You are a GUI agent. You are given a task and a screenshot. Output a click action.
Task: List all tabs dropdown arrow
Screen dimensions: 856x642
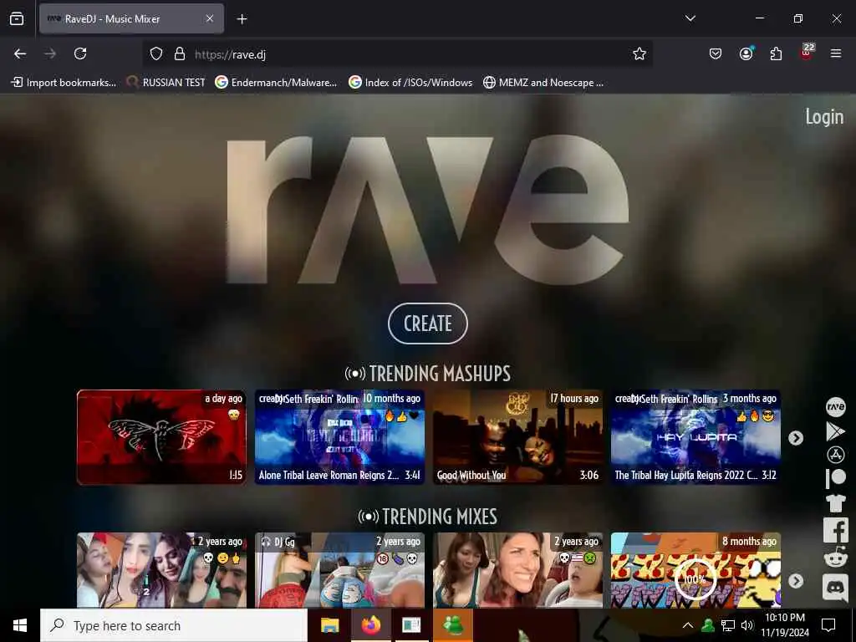coord(690,18)
